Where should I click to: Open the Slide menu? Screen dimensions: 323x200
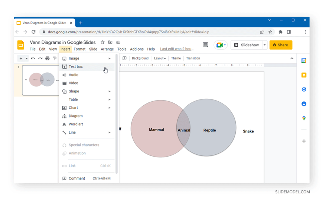(93, 49)
